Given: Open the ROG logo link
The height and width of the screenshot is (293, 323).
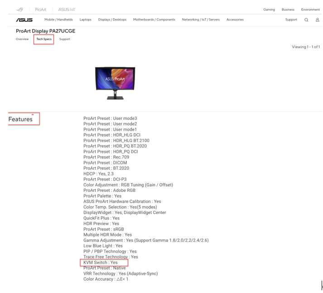Looking at the screenshot, I should coord(20,10).
